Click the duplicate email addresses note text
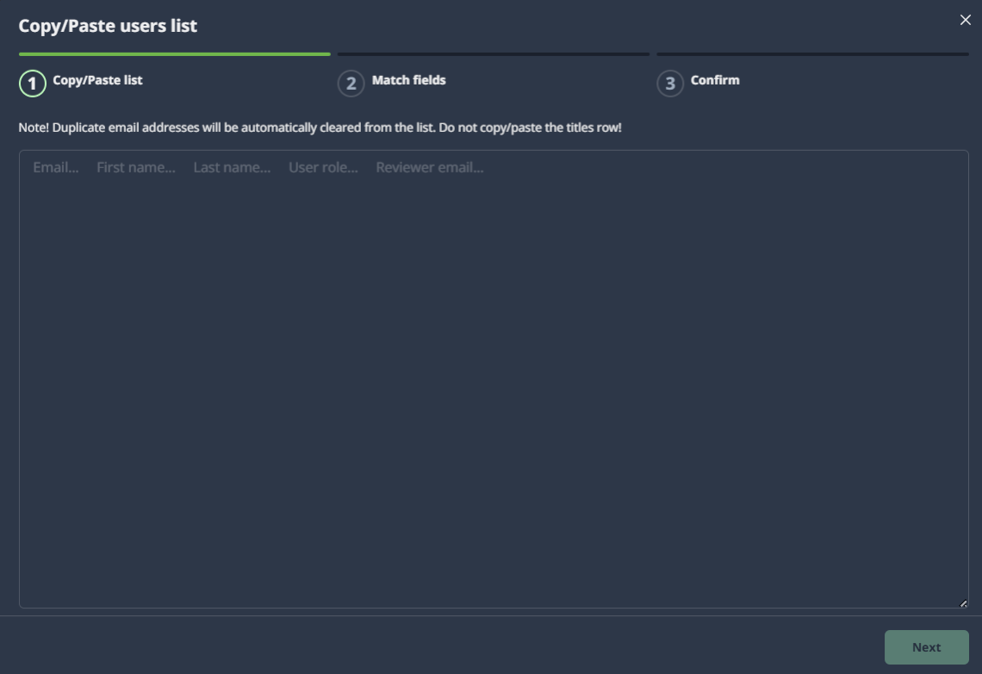982x674 pixels. click(320, 128)
